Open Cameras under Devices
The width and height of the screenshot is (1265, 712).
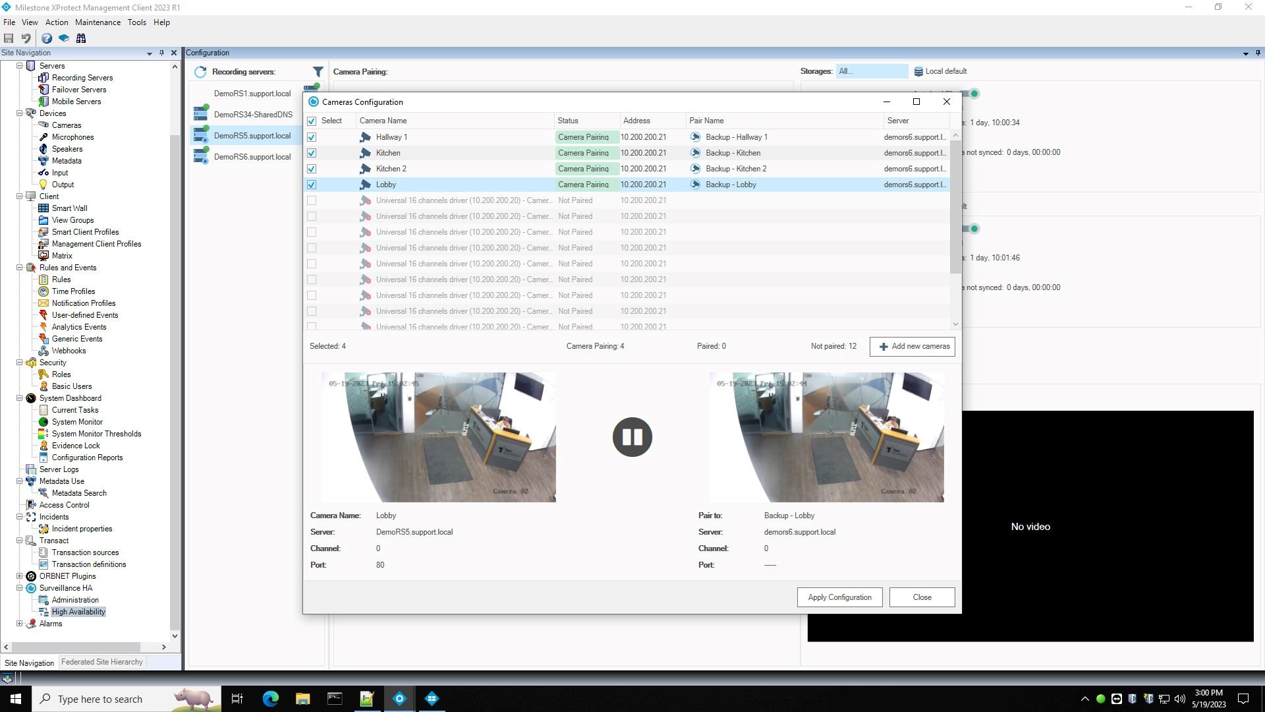67,125
